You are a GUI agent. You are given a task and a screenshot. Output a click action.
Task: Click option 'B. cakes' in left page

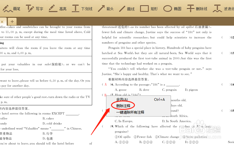click(x=48, y=119)
